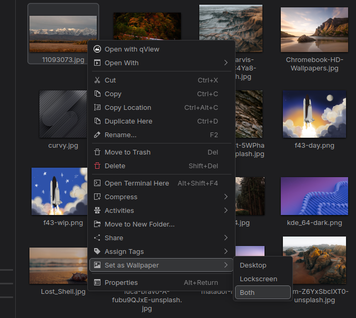Click the f43-wip.png file name
This screenshot has width=356, height=318.
[63, 223]
